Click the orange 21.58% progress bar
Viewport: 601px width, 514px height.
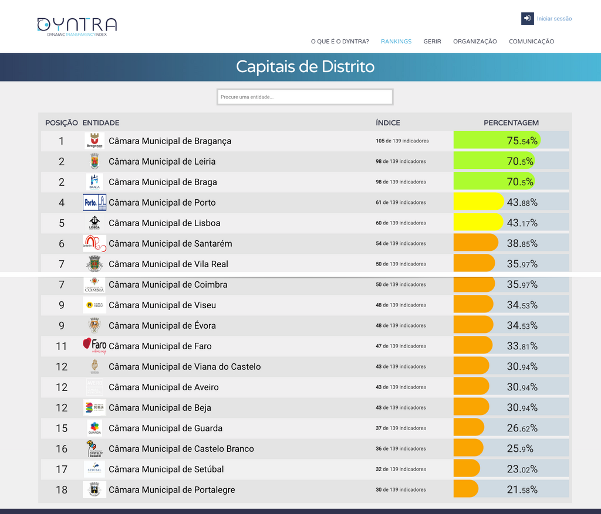click(x=465, y=489)
